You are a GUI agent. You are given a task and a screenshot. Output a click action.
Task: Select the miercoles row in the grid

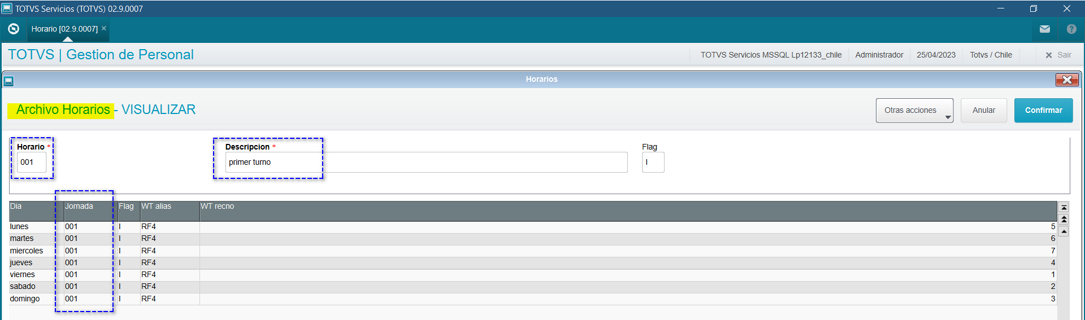(27, 251)
